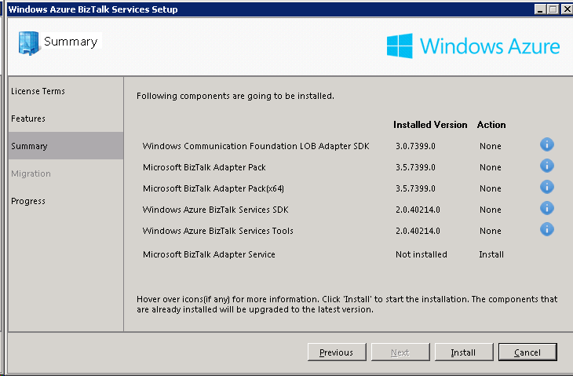573x376 pixels.
Task: Go to the Progress step
Action: [x=28, y=201]
